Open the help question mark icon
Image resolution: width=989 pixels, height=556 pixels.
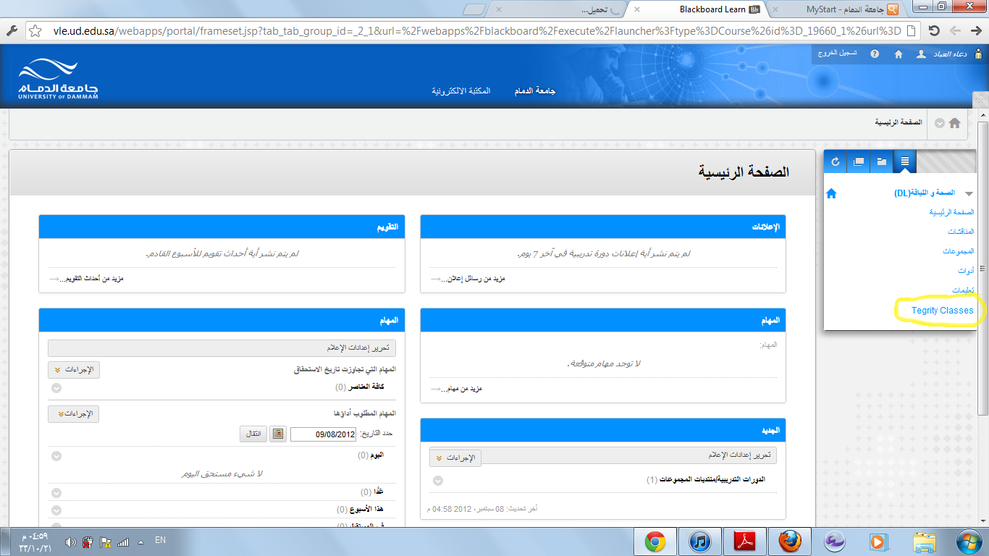875,54
